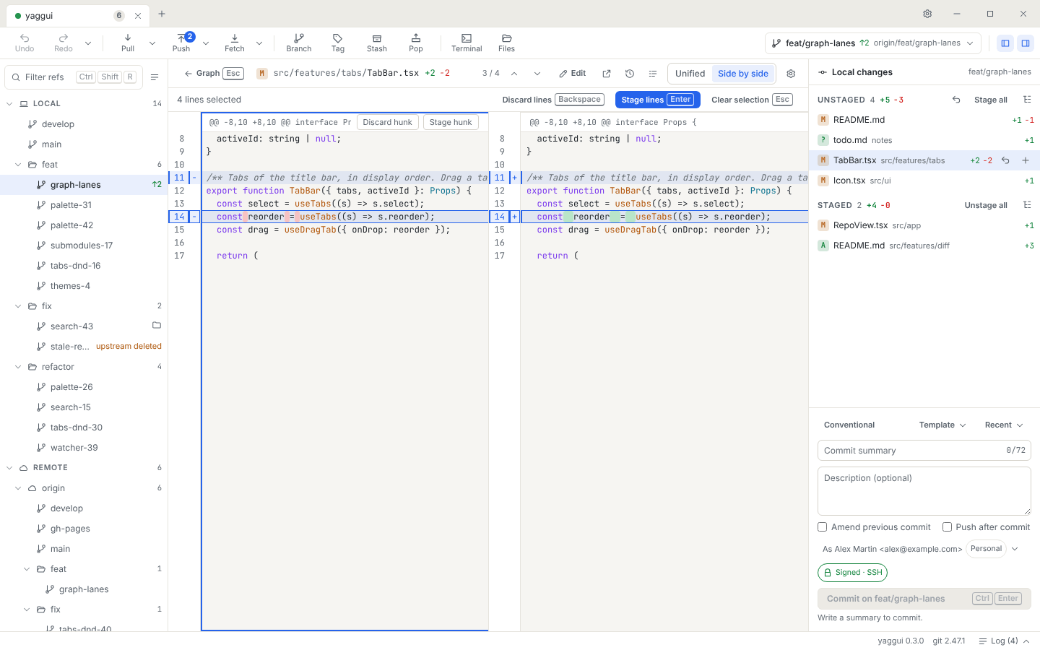Click the Stage hunk button
Screen dimensions: 1040x650
pyautogui.click(x=451, y=122)
